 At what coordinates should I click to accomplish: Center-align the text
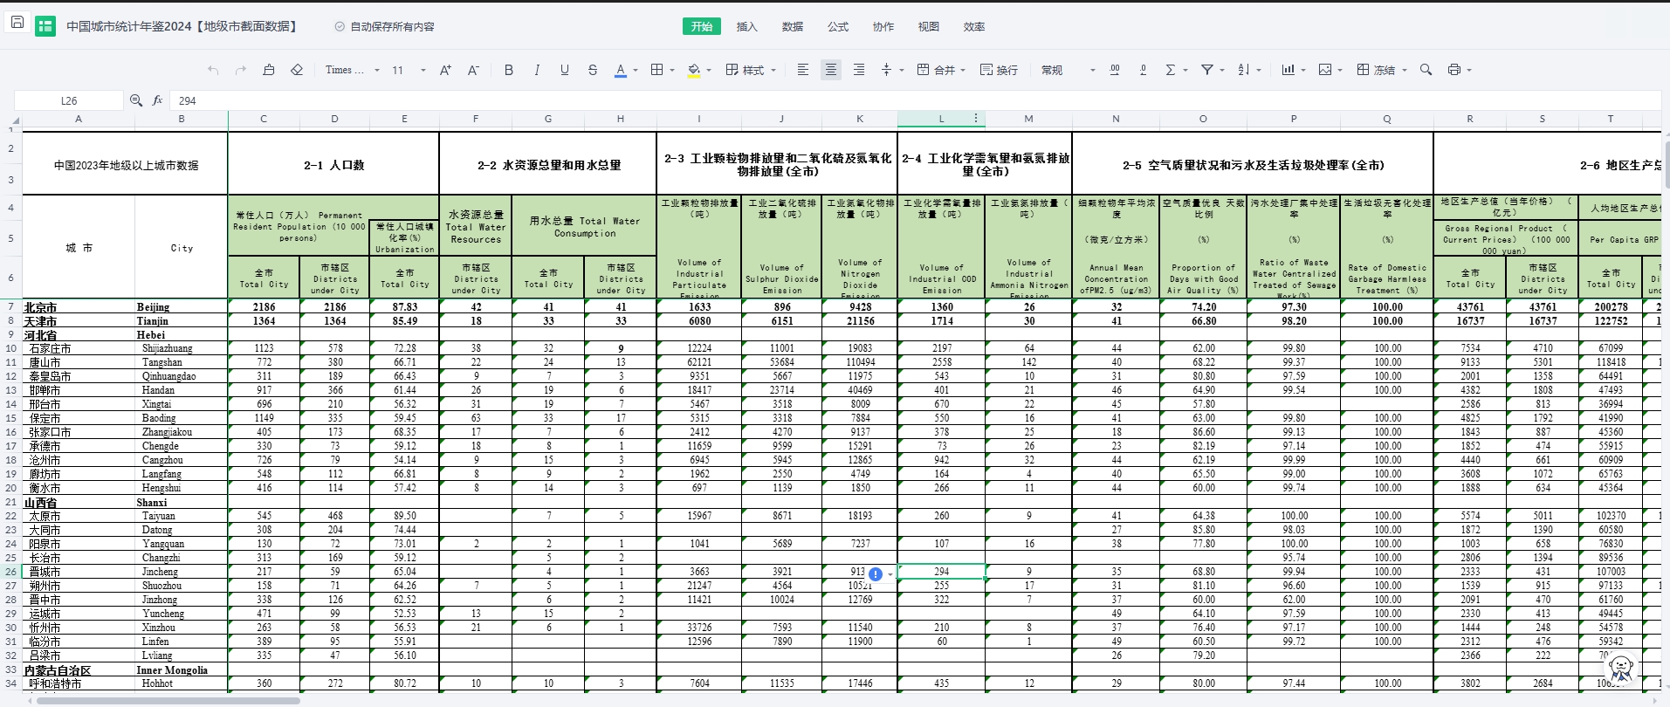point(831,70)
